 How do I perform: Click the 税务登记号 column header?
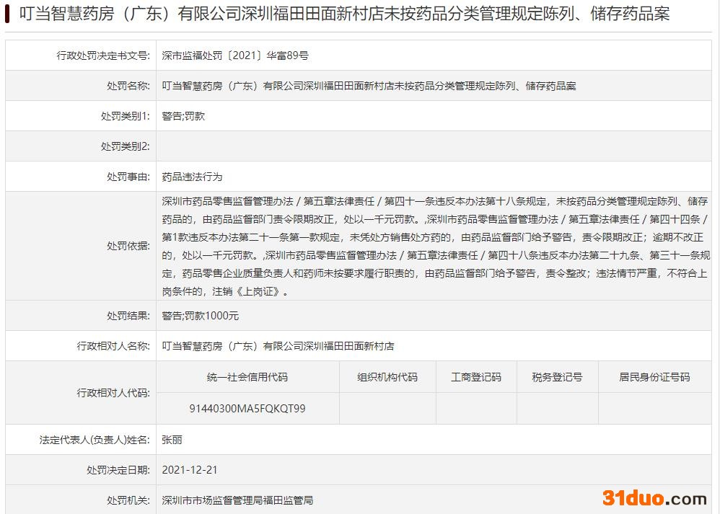pyautogui.click(x=557, y=377)
